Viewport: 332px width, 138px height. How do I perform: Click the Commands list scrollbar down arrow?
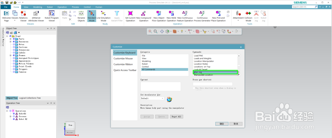[x=239, y=75]
